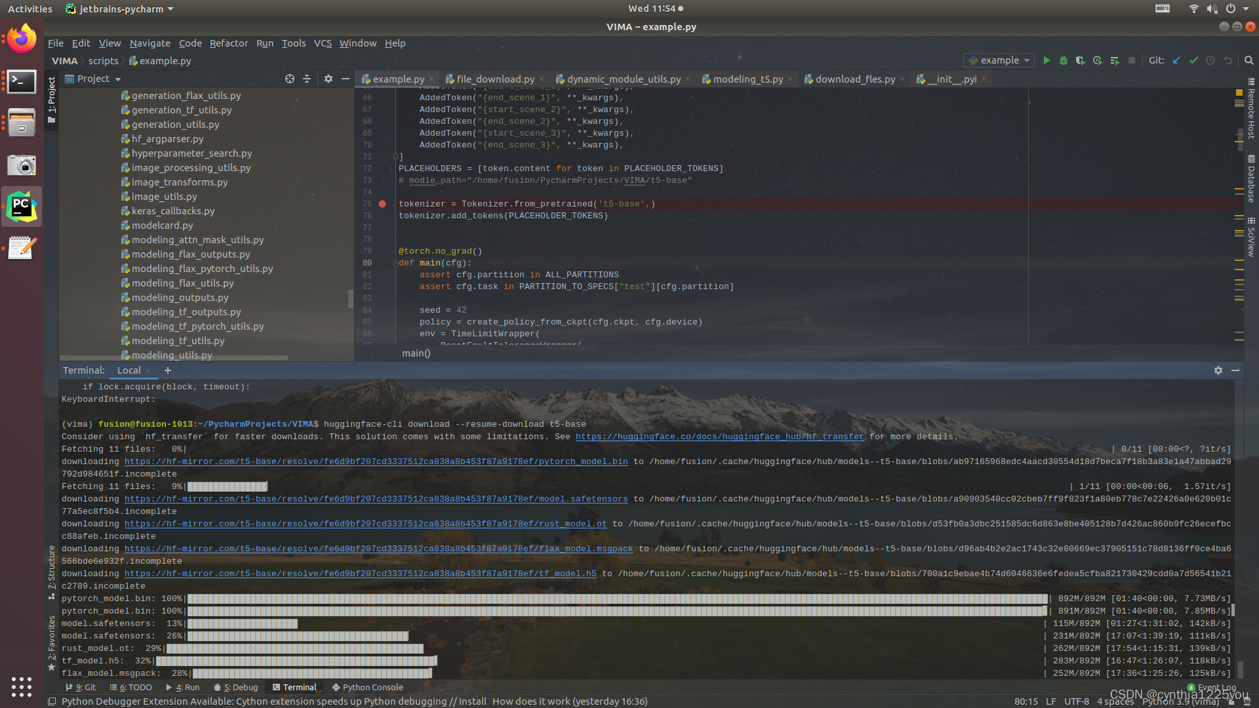Open Terminal panel settings gear

(1218, 370)
